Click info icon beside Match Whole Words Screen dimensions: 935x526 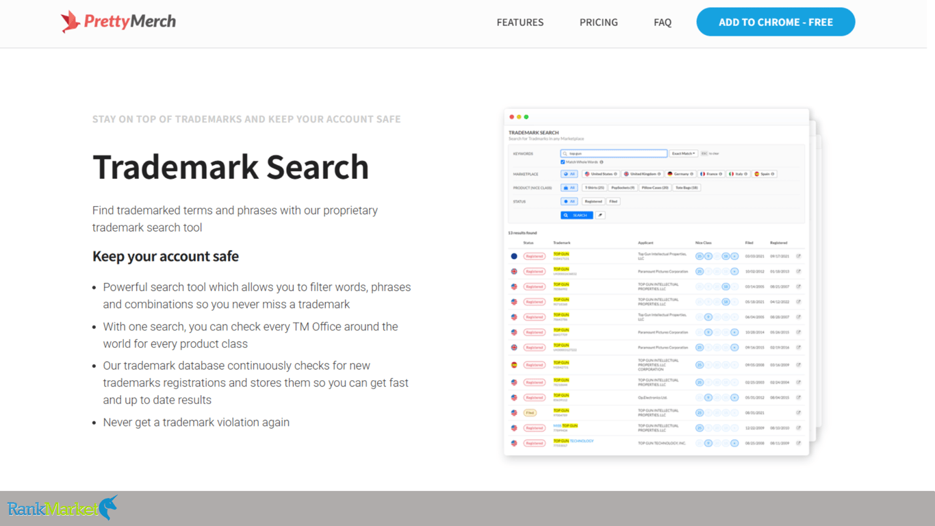pyautogui.click(x=602, y=162)
